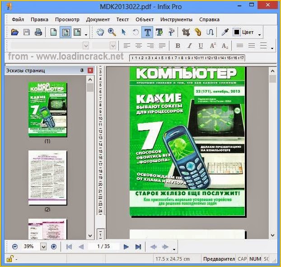
Task: Click thumbnail panel scroll up arrow
Action: tap(90, 80)
